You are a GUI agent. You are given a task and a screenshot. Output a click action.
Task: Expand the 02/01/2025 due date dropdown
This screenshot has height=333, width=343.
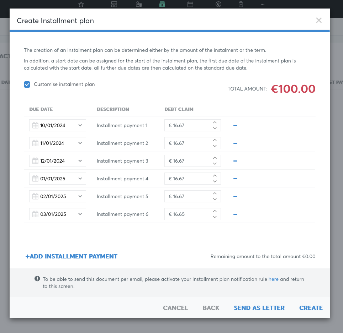pyautogui.click(x=80, y=196)
